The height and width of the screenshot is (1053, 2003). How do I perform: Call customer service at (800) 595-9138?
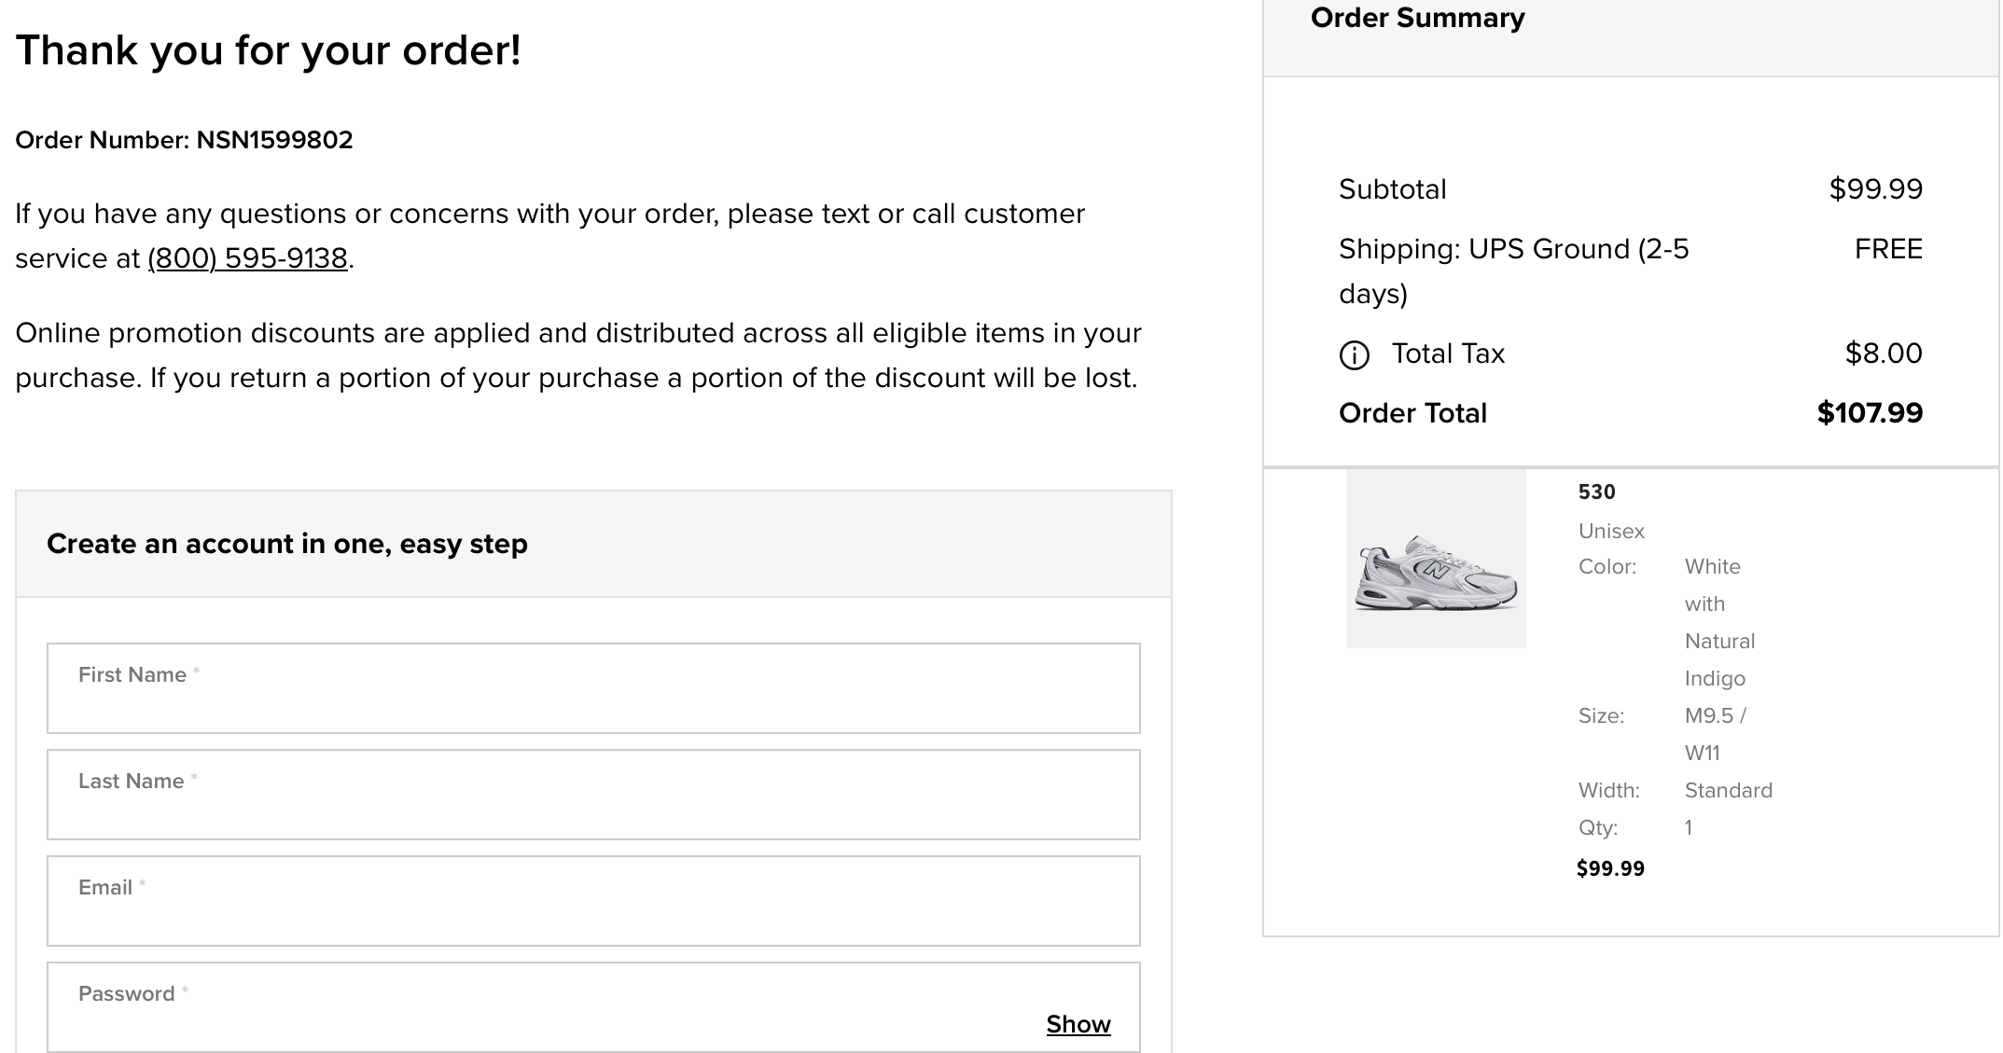click(x=247, y=258)
